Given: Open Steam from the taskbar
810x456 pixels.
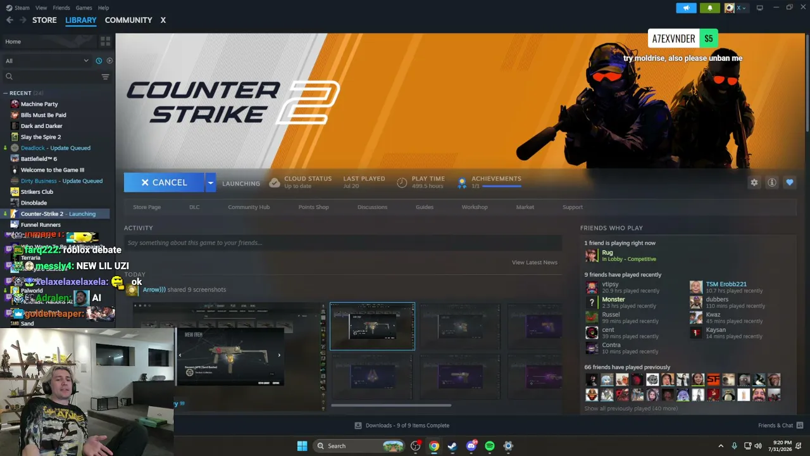Looking at the screenshot, I should [452, 446].
